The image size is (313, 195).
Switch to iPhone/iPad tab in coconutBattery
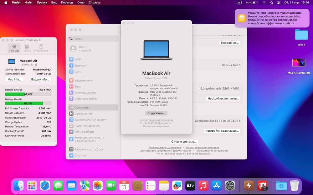tap(41, 48)
